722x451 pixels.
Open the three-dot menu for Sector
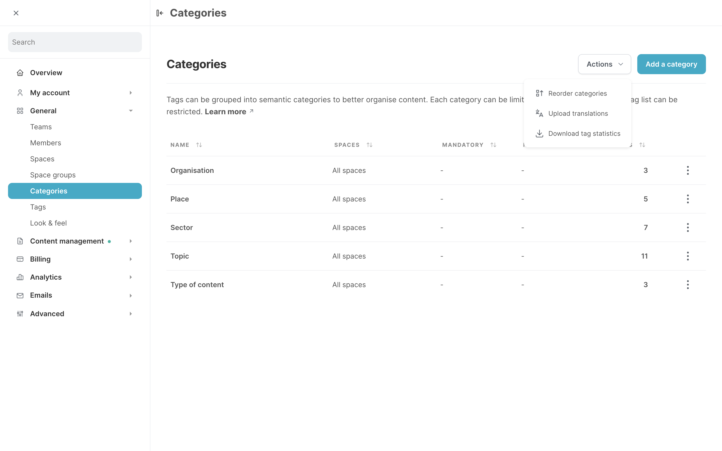(x=688, y=228)
